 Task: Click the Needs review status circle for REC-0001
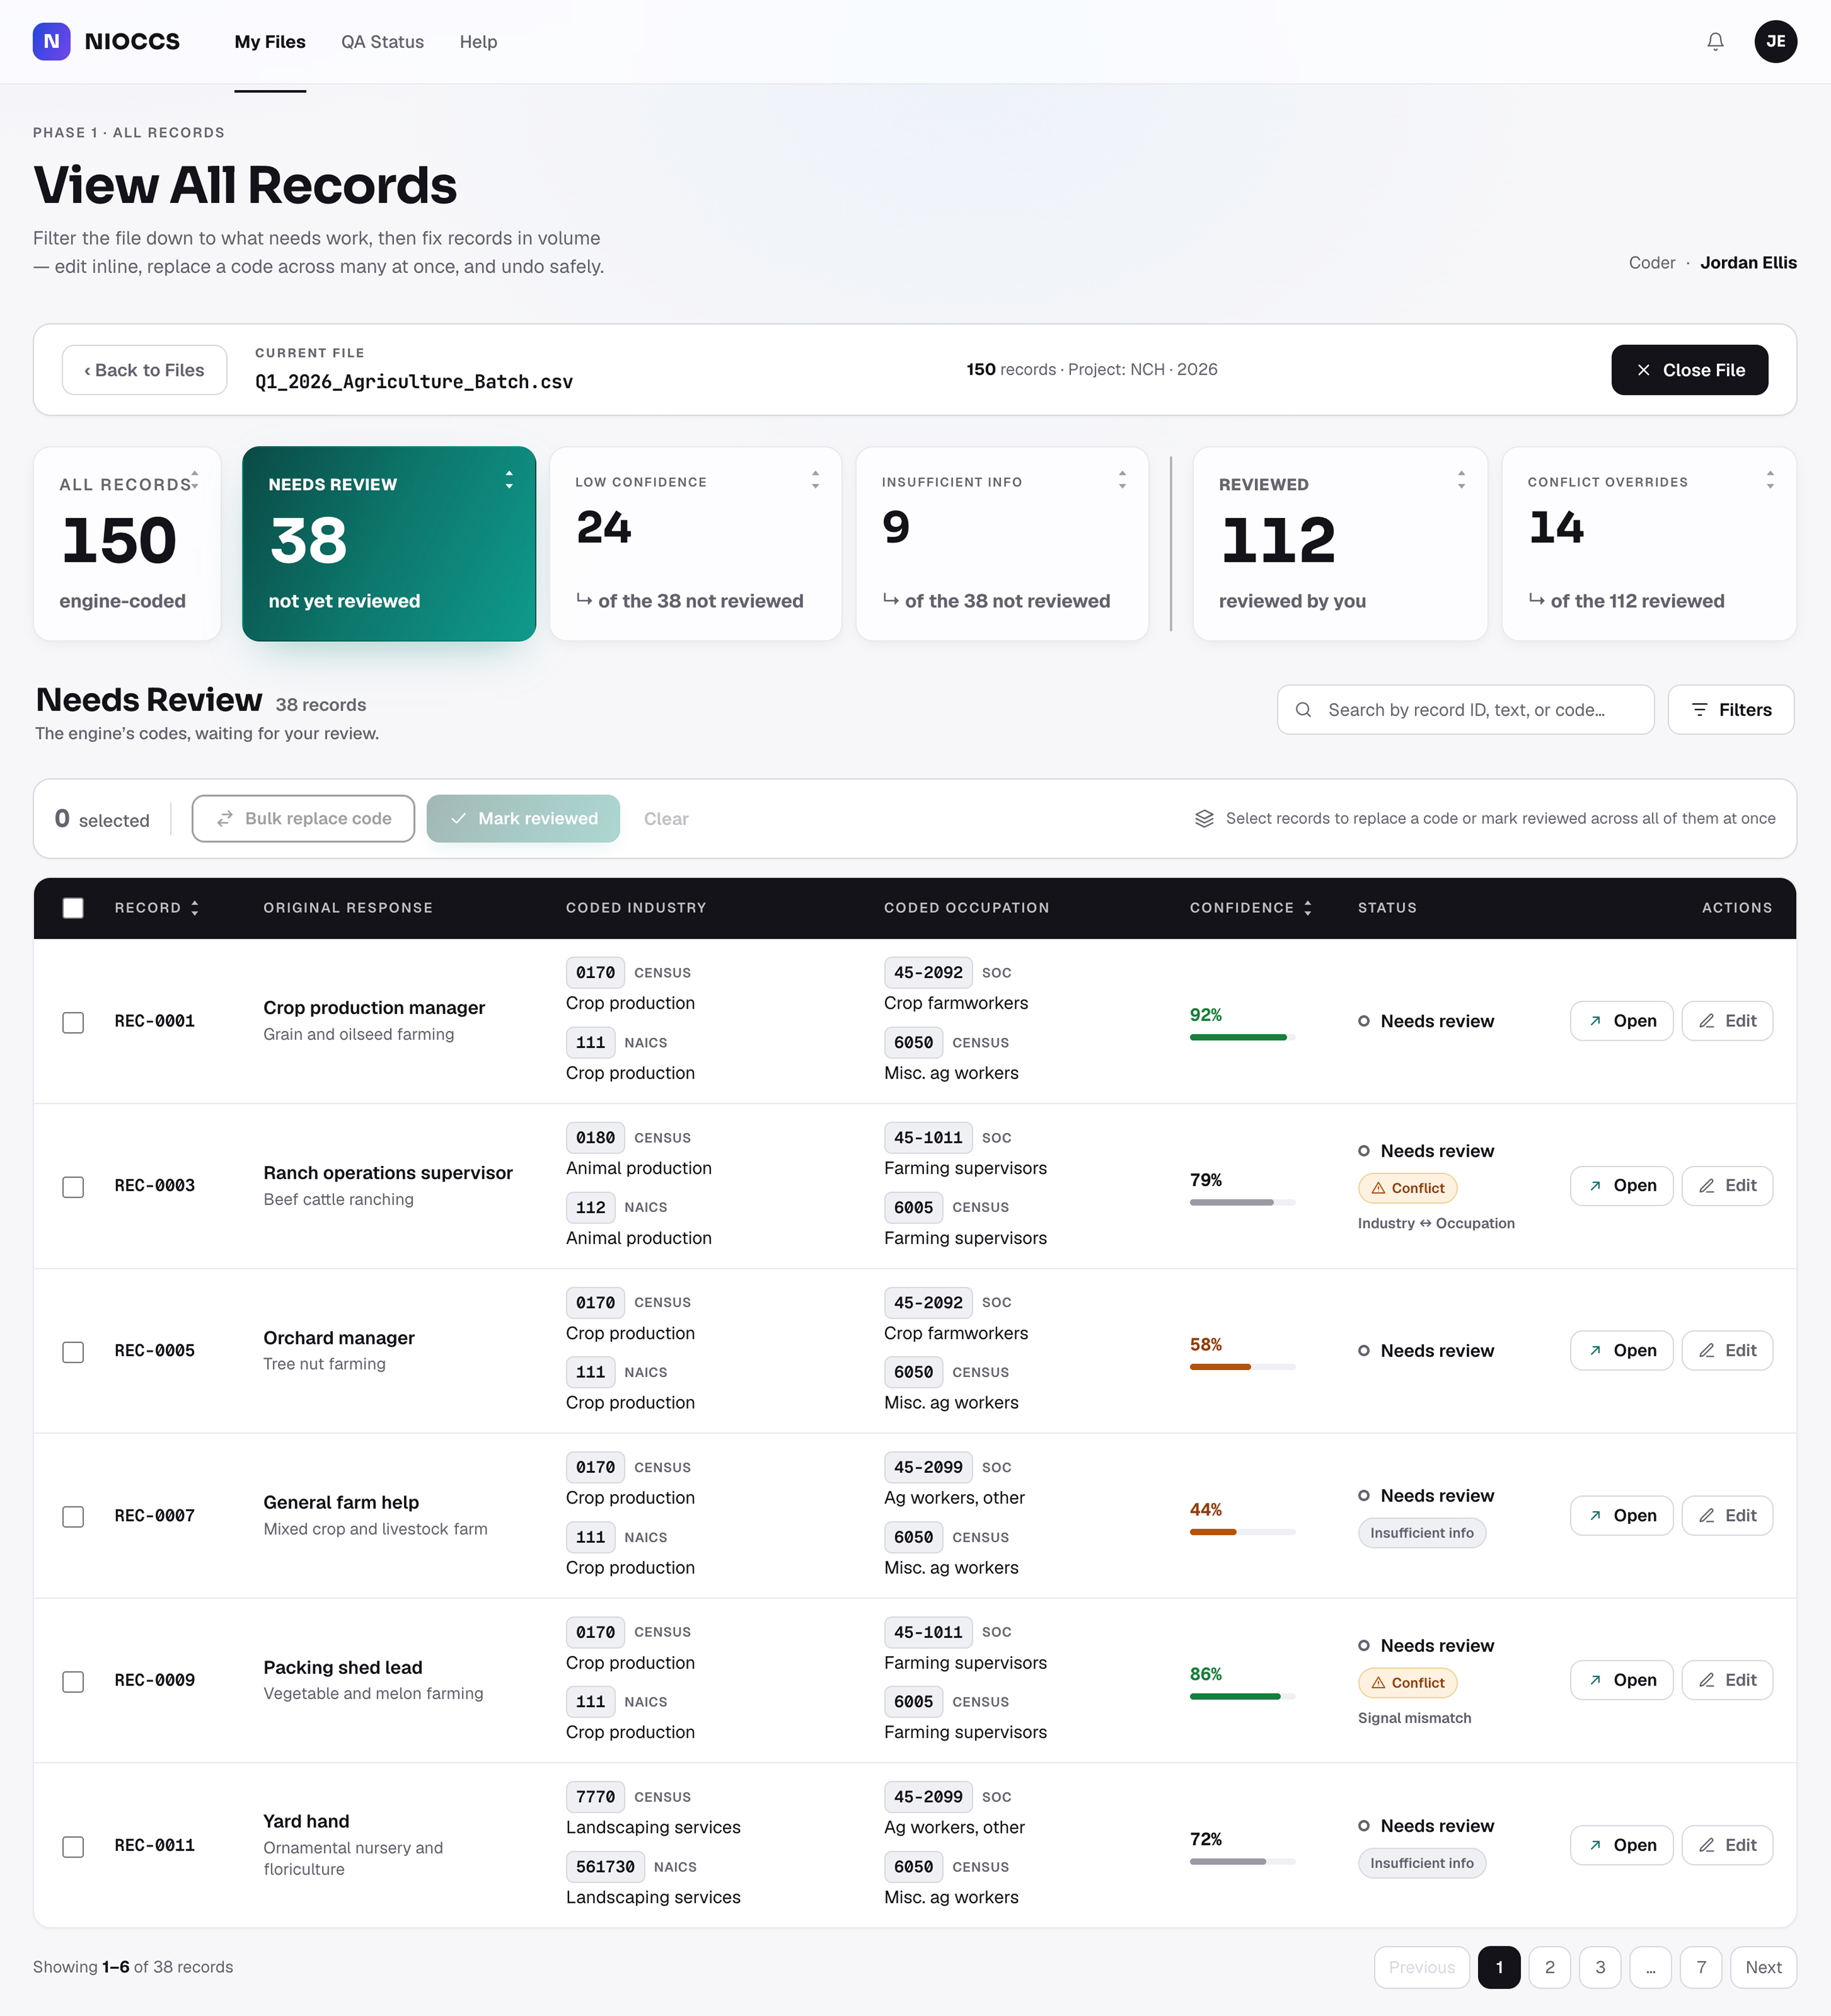pyautogui.click(x=1364, y=1021)
